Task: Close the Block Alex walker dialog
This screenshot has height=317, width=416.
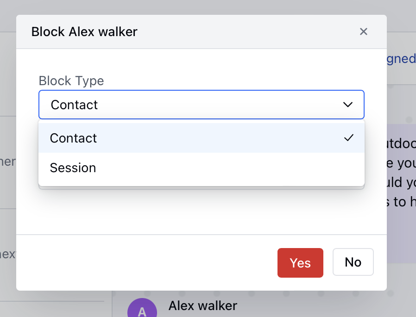Action: [364, 31]
